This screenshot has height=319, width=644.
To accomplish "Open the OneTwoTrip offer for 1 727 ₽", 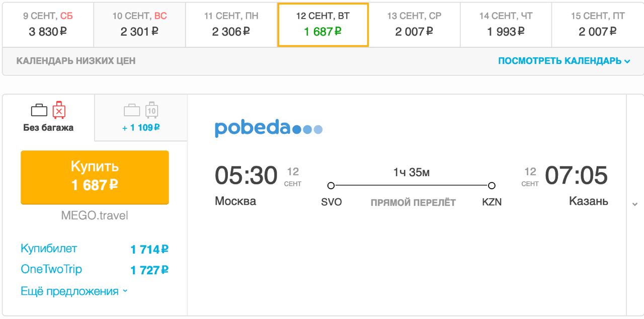I will [95, 270].
